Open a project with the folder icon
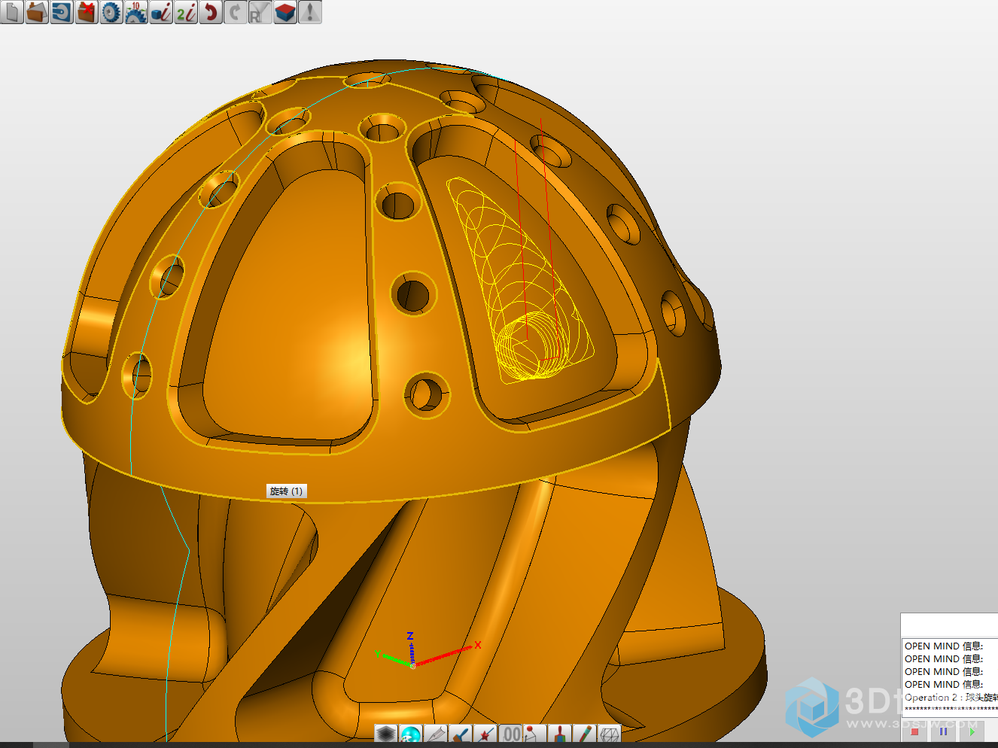This screenshot has height=748, width=998. tap(37, 12)
